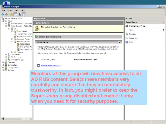Image resolution: width=166 pixels, height=124 pixels.
Task: Open the Action menu
Action: click(10, 10)
